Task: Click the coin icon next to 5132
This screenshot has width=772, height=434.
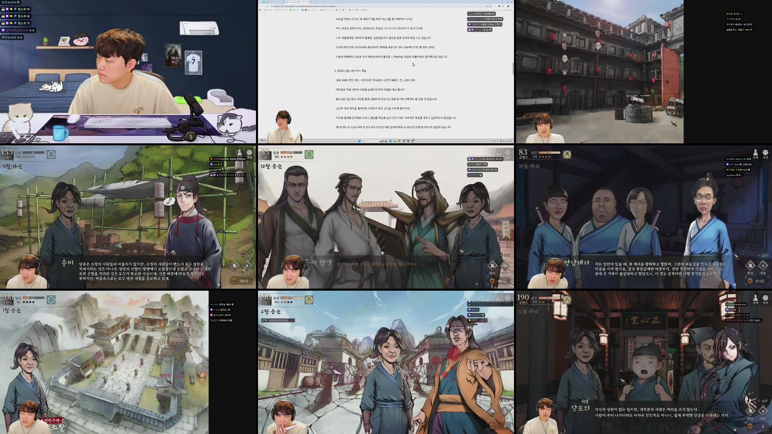Action: (x=750, y=281)
